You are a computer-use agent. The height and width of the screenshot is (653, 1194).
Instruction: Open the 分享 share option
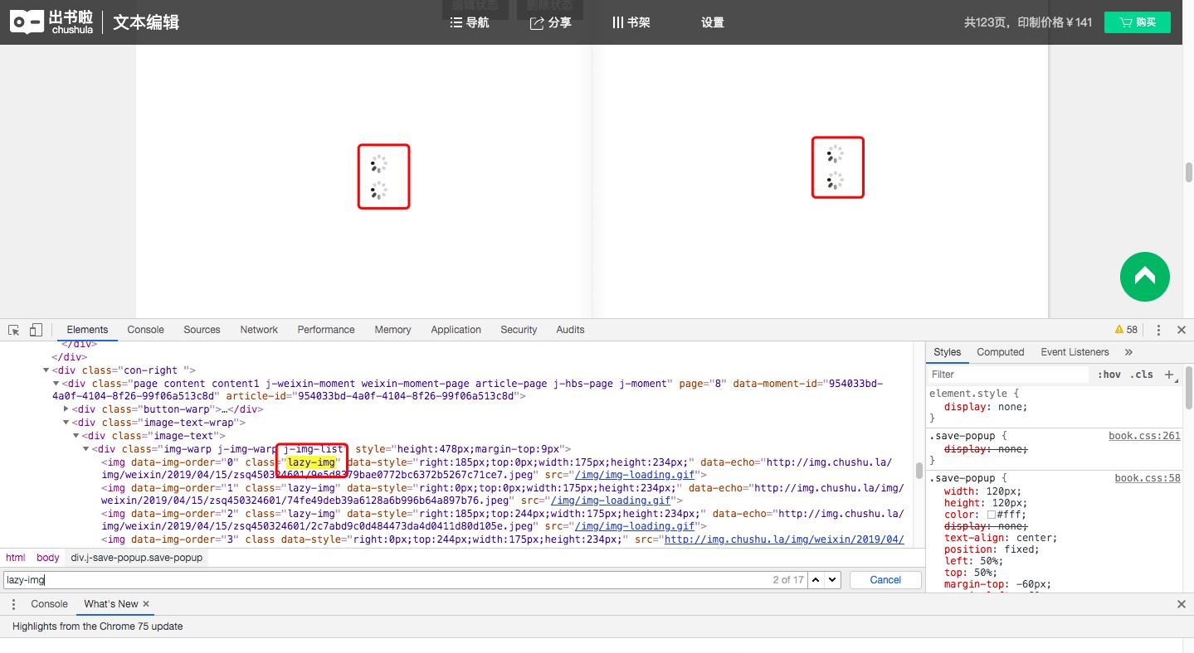pos(551,22)
